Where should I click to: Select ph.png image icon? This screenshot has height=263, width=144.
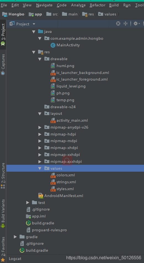pos(53,93)
